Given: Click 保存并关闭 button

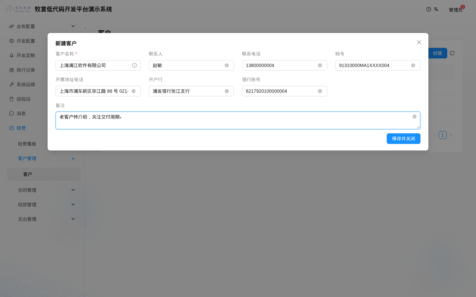Looking at the screenshot, I should pyautogui.click(x=404, y=139).
